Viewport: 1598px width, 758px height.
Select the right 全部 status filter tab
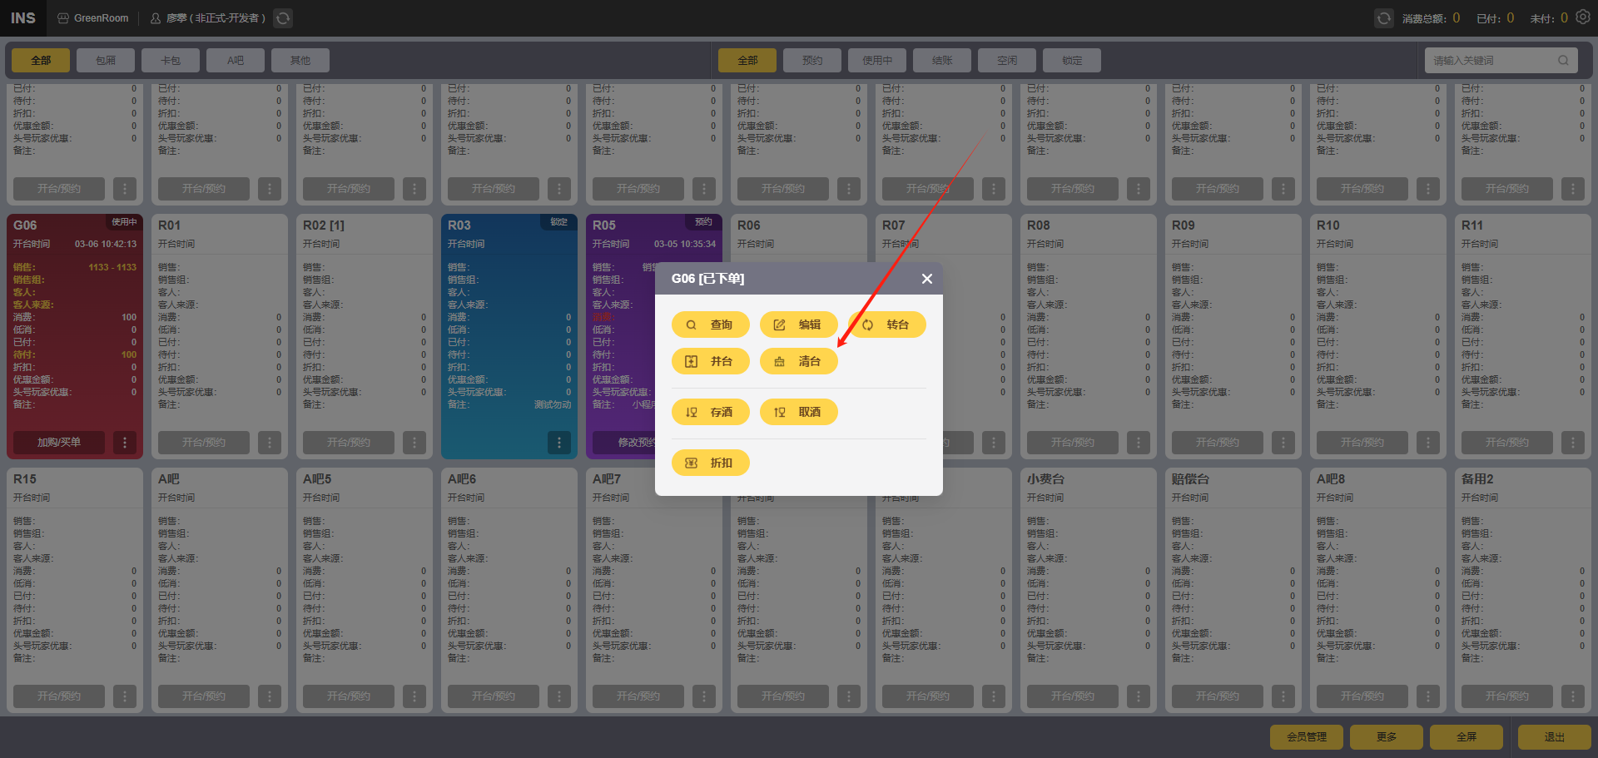[x=747, y=60]
